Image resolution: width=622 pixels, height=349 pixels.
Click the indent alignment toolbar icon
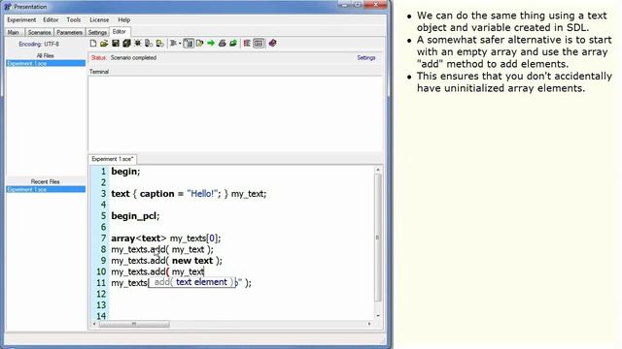pos(173,43)
